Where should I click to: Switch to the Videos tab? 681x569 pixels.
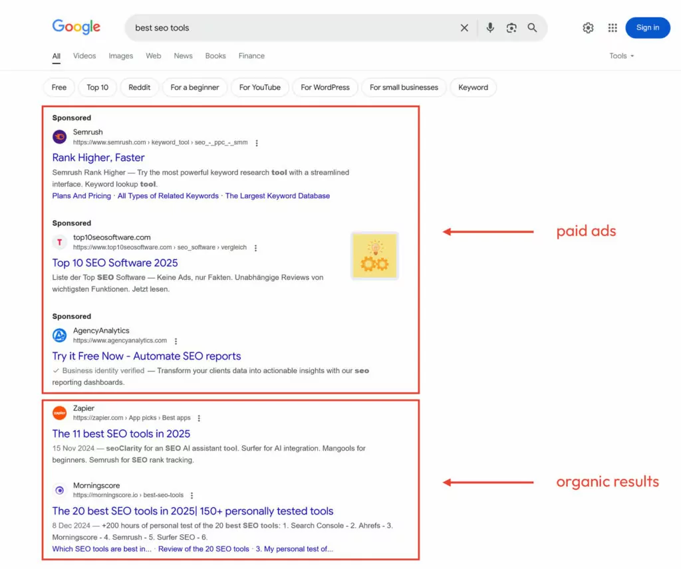pos(84,56)
